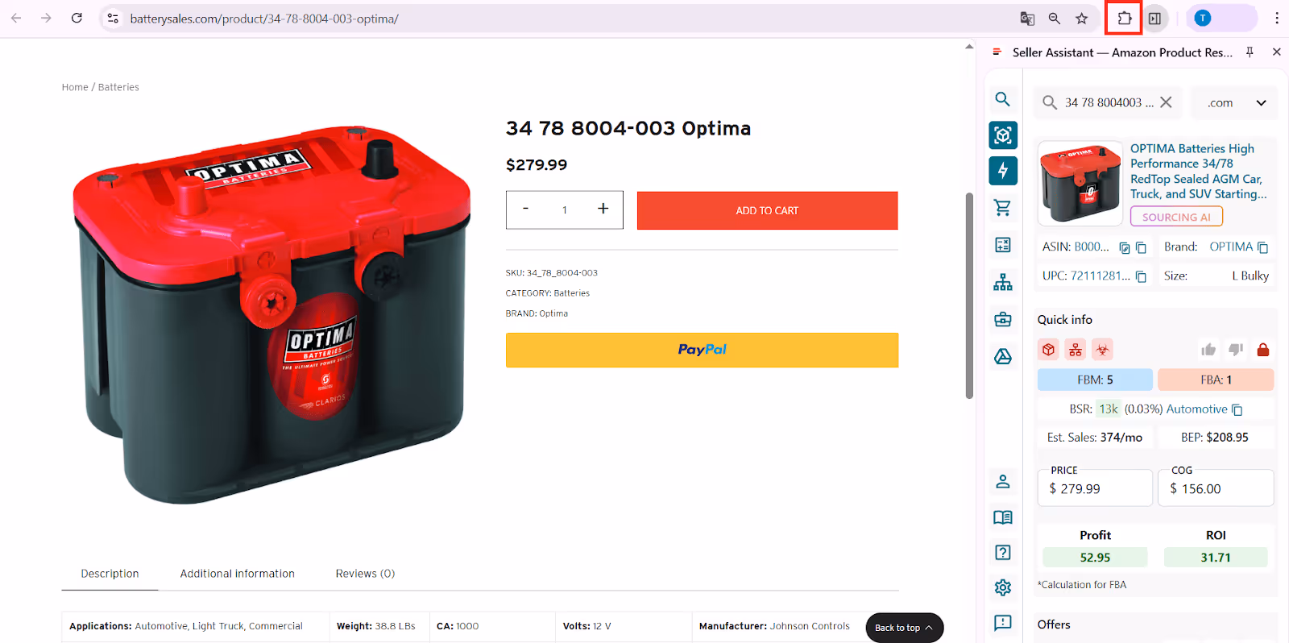
Task: Open the page zoom magnifier icon
Action: [x=1054, y=18]
